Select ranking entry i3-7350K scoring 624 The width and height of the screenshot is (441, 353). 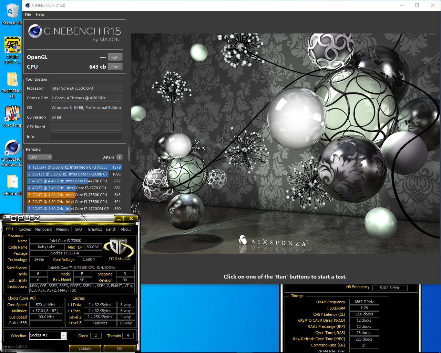pyautogui.click(x=74, y=202)
